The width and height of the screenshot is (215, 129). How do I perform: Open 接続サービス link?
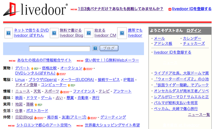(109, 80)
